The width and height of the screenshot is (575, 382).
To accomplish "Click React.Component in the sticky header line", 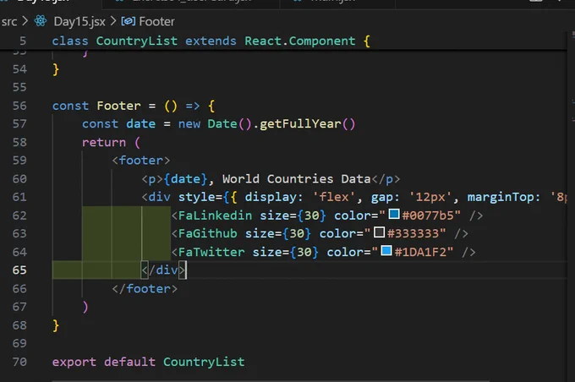I will click(300, 41).
